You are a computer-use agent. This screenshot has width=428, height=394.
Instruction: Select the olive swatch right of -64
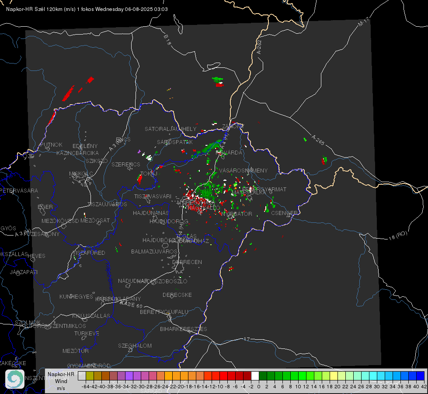[90, 376]
